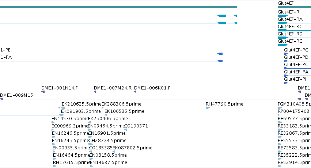Select the DME1-007M24.R marker arrow

[95, 92]
